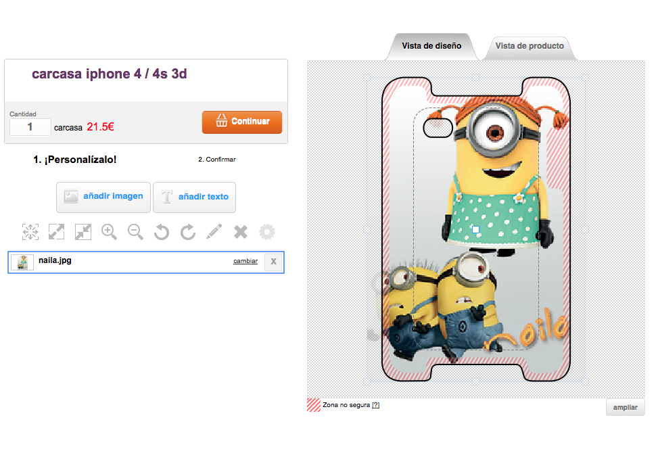Click step 1. ¡Personalízalo!

(x=74, y=160)
